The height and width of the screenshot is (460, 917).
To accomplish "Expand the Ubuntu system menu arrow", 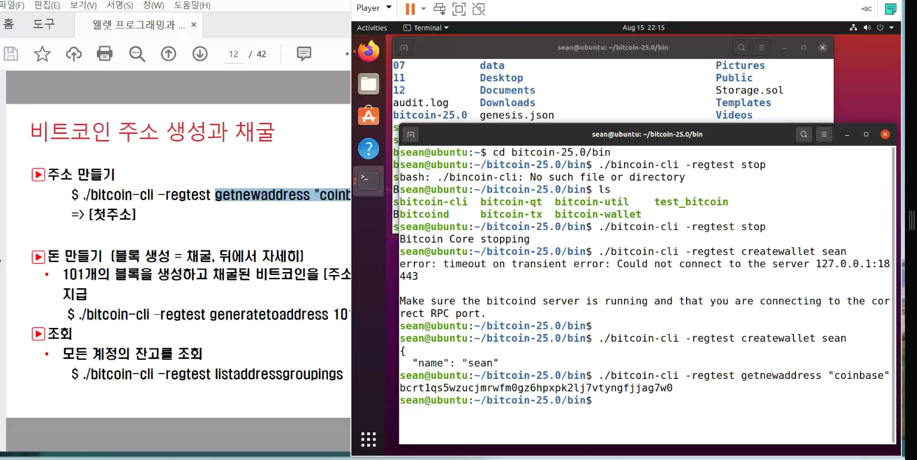I will pos(891,28).
